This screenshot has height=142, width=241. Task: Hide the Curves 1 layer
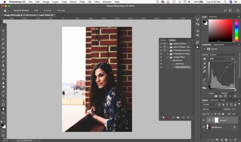click(x=204, y=120)
